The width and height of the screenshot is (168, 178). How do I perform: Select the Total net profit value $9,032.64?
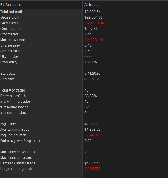[x=92, y=12]
